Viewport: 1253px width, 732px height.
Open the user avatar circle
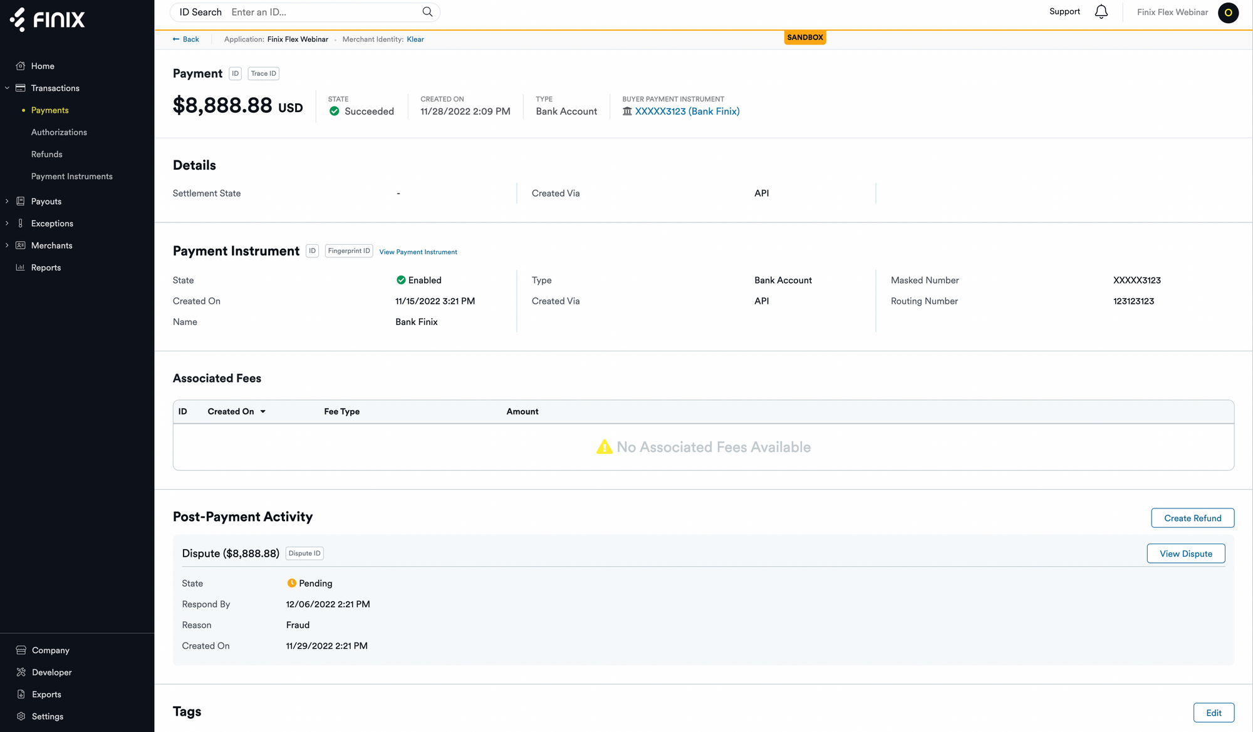1228,13
